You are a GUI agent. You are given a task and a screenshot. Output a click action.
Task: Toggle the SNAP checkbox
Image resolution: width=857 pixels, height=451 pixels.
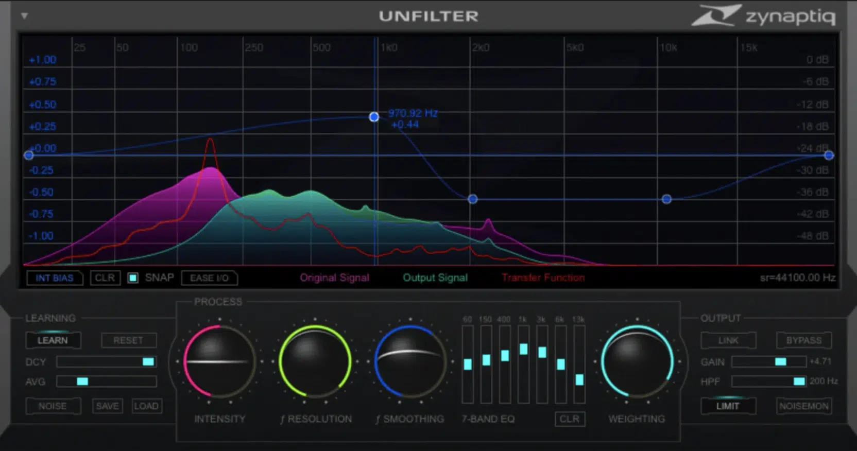pos(133,278)
